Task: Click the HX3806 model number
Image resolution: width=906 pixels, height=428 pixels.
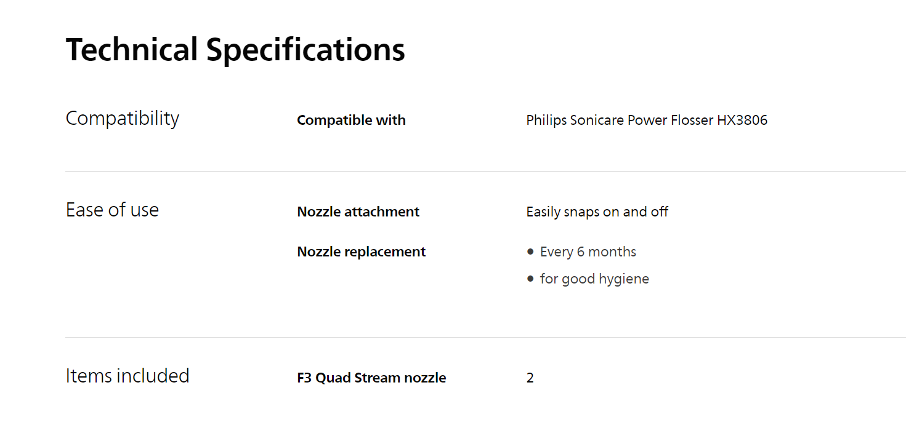Action: point(742,120)
